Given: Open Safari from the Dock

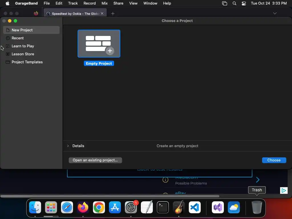Looking at the screenshot, I should coord(67,207).
